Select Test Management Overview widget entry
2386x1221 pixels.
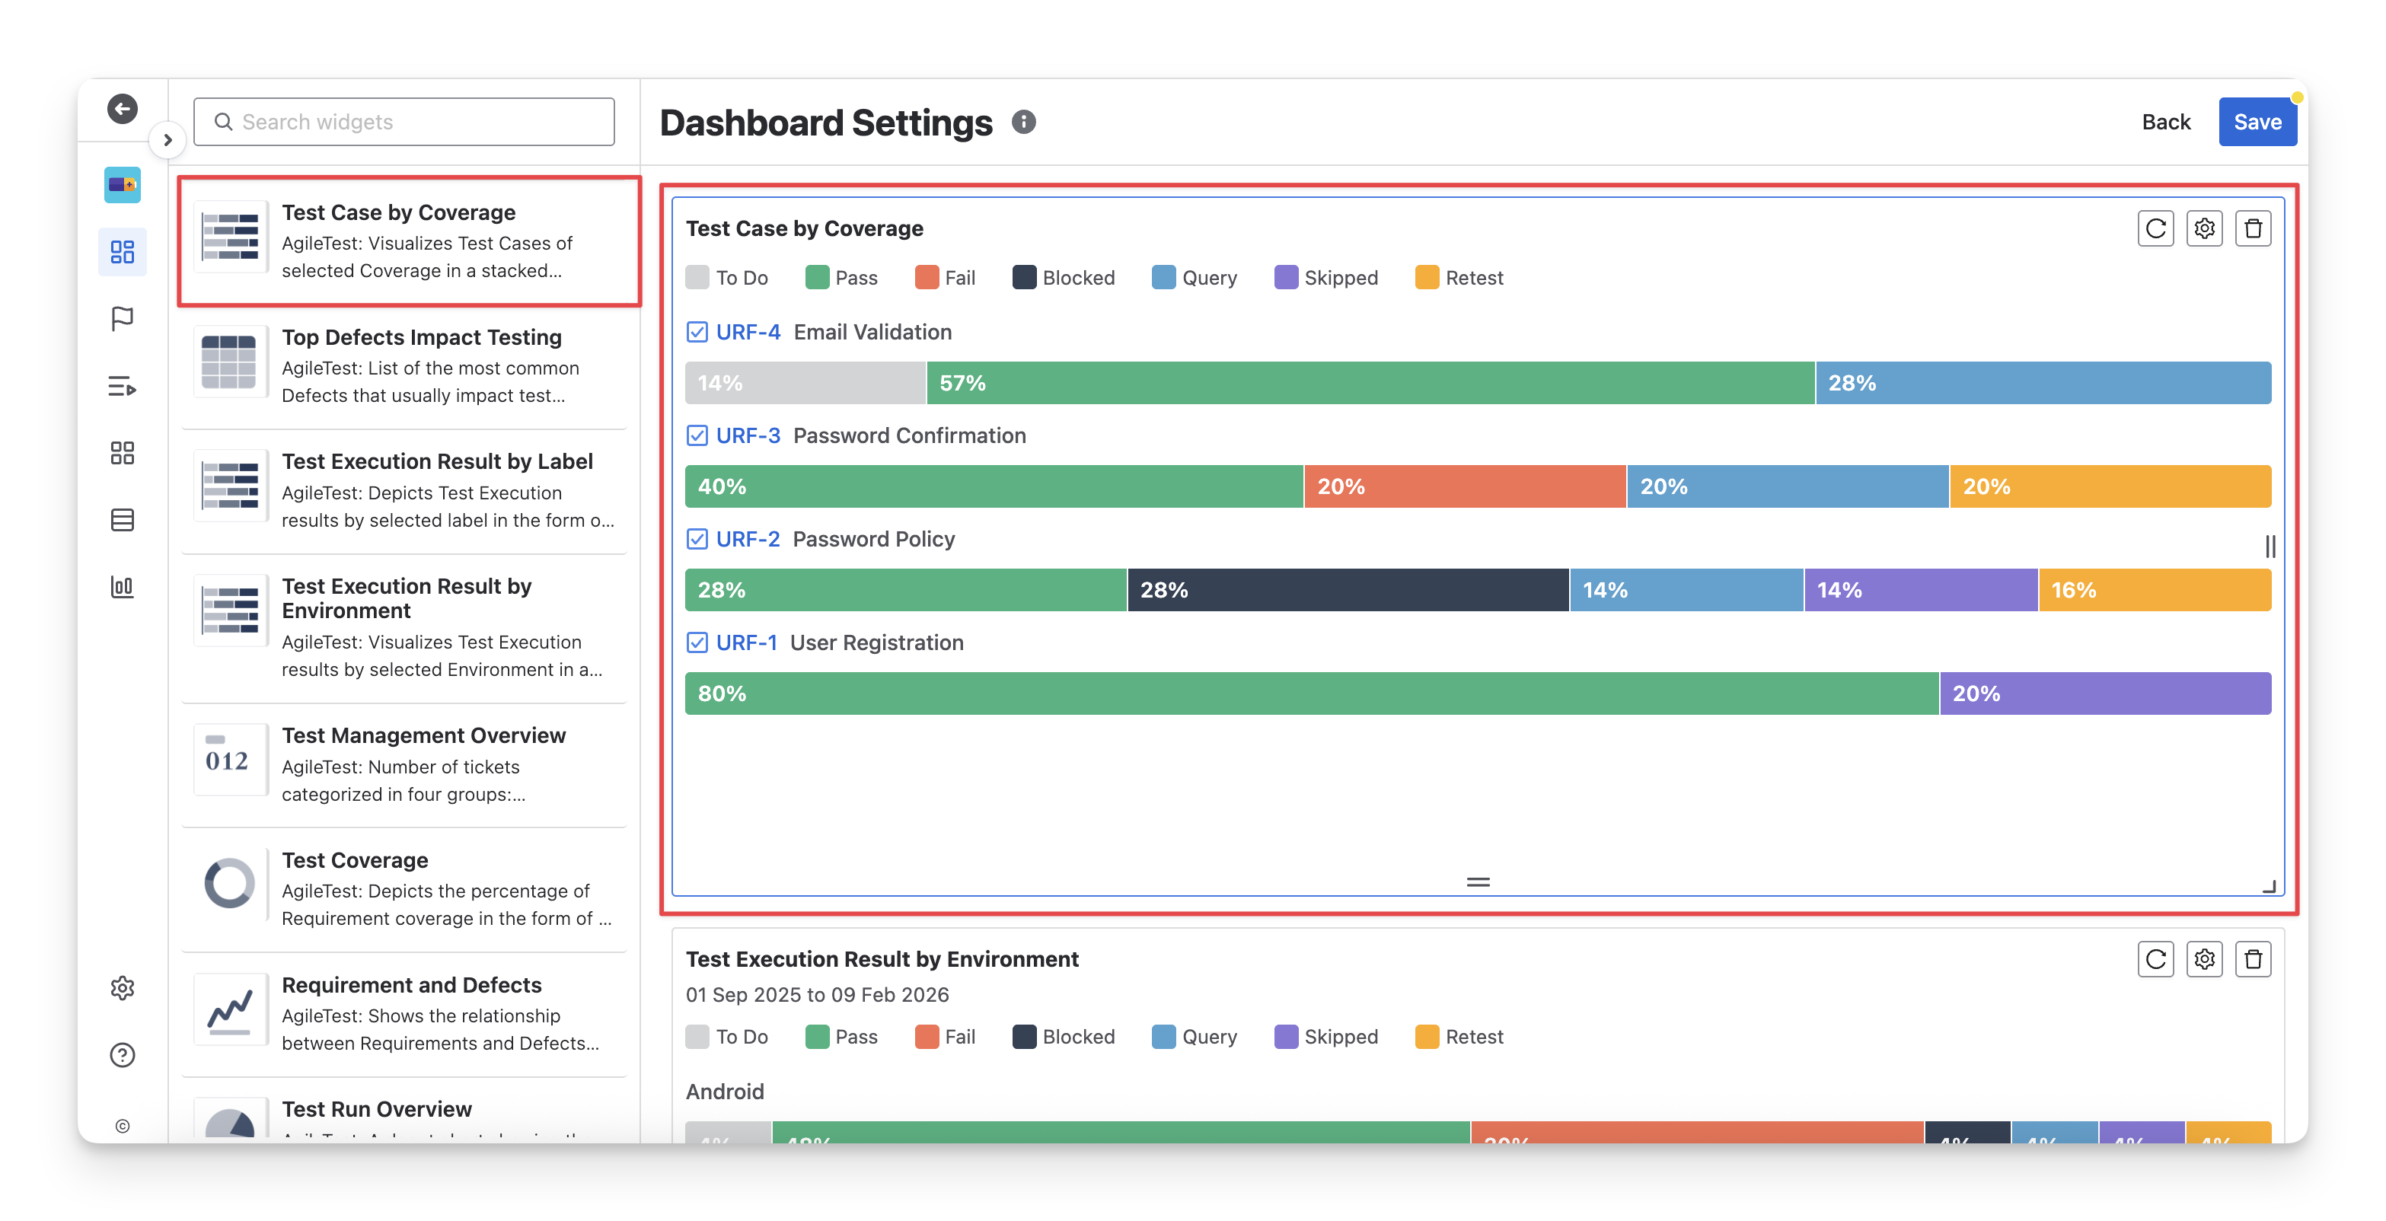407,765
